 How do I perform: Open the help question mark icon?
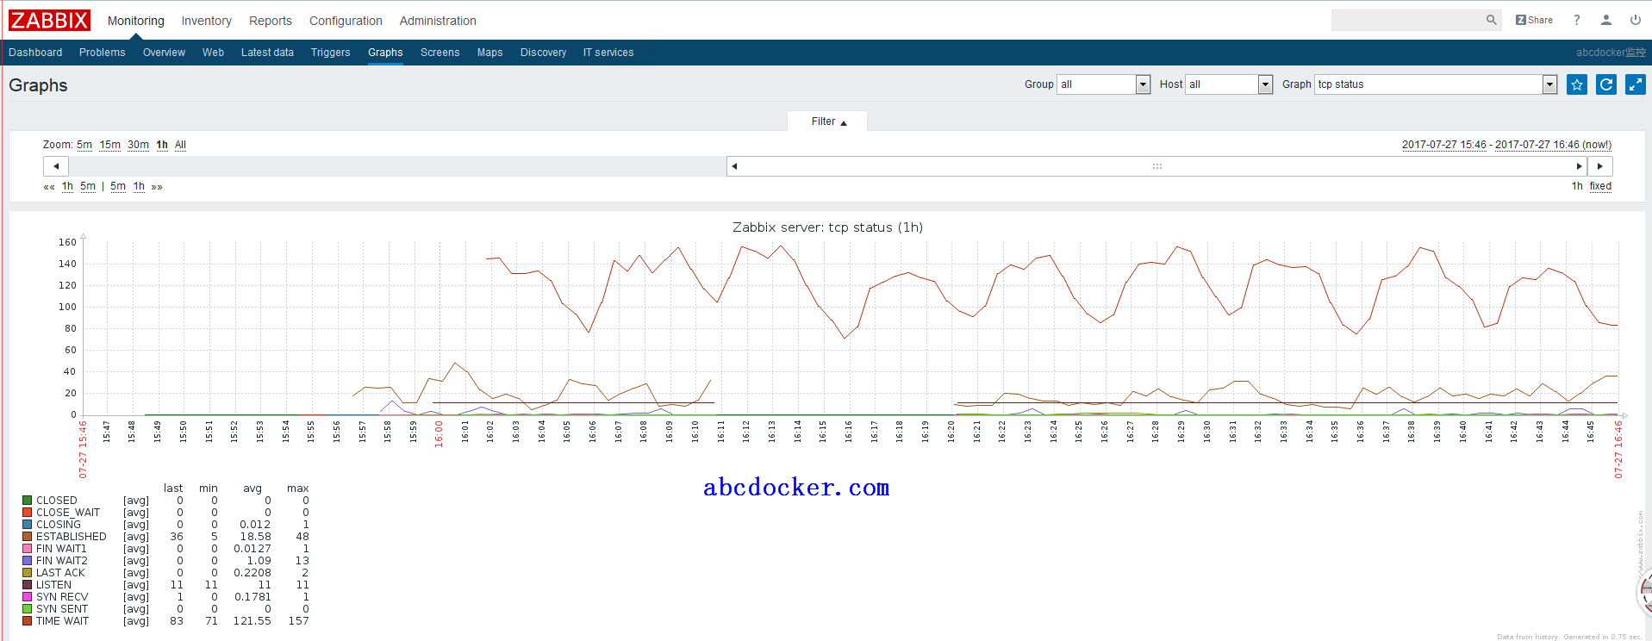pyautogui.click(x=1577, y=20)
